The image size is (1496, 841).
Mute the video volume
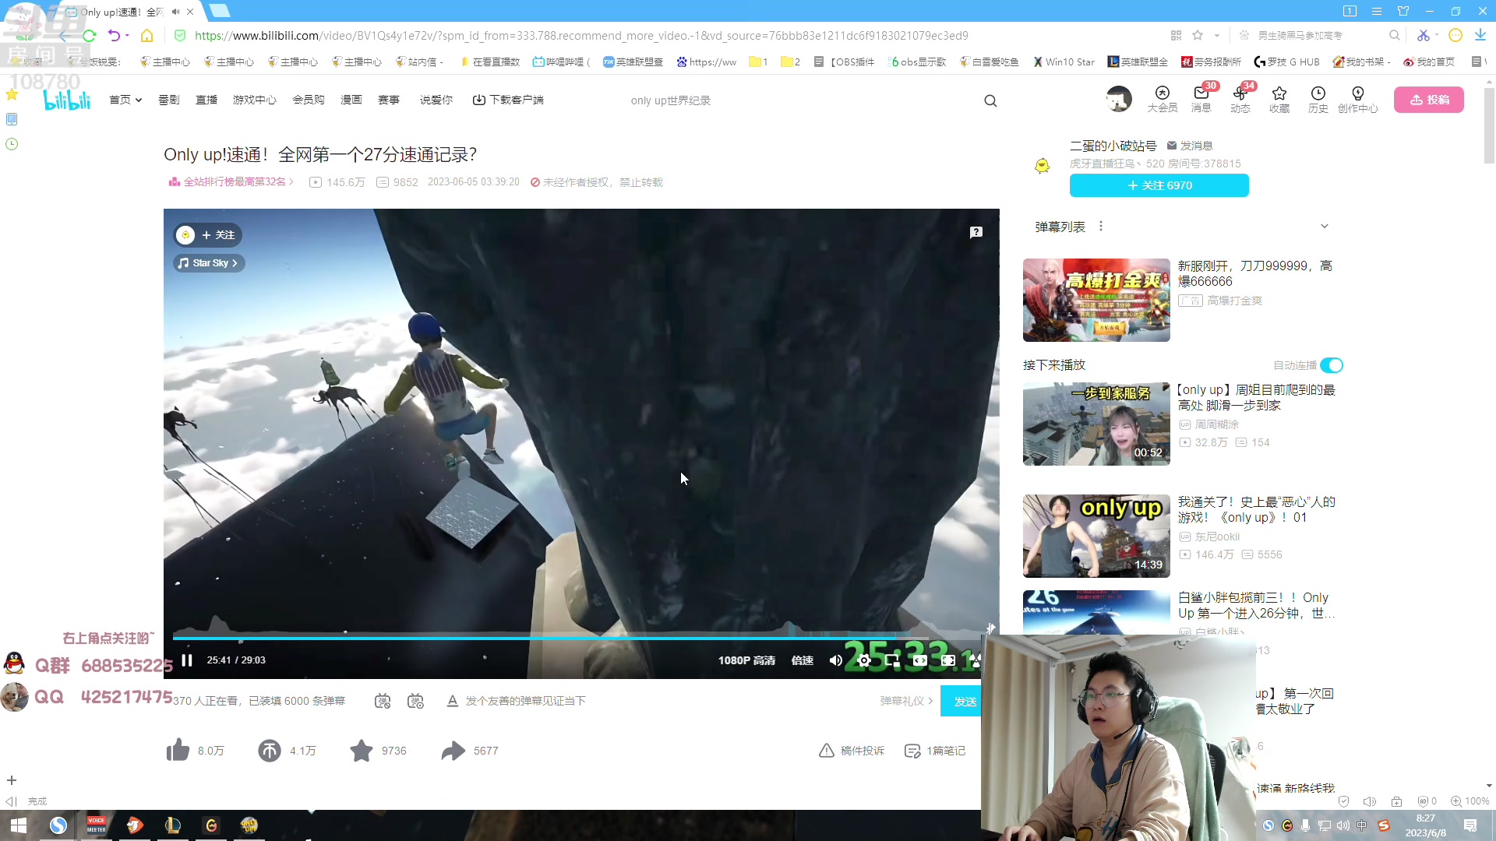click(835, 660)
